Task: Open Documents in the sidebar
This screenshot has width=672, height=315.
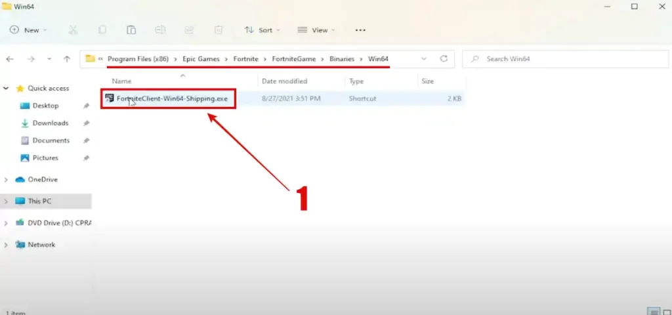Action: [51, 140]
